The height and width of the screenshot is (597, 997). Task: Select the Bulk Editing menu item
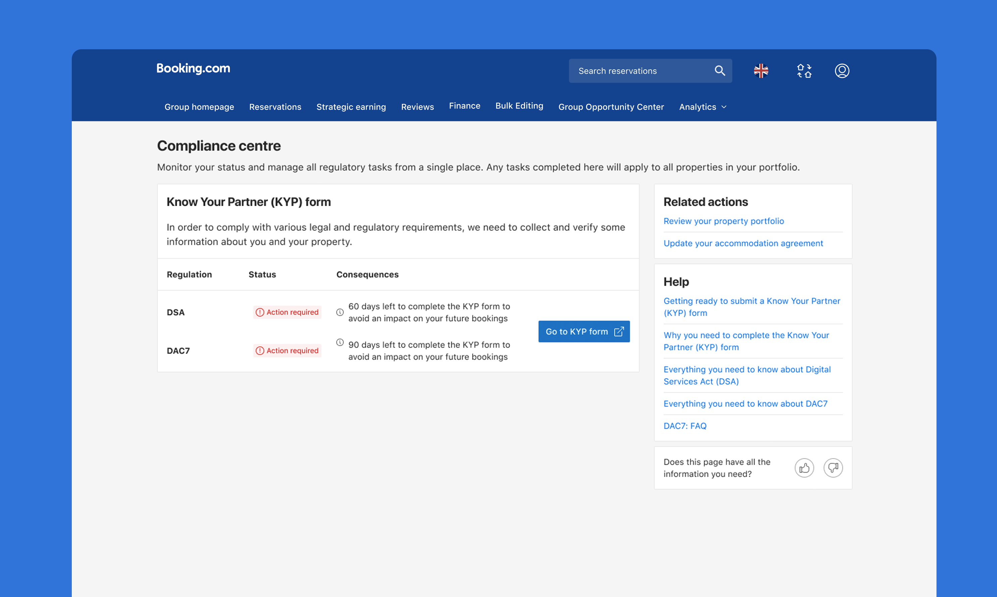coord(519,106)
